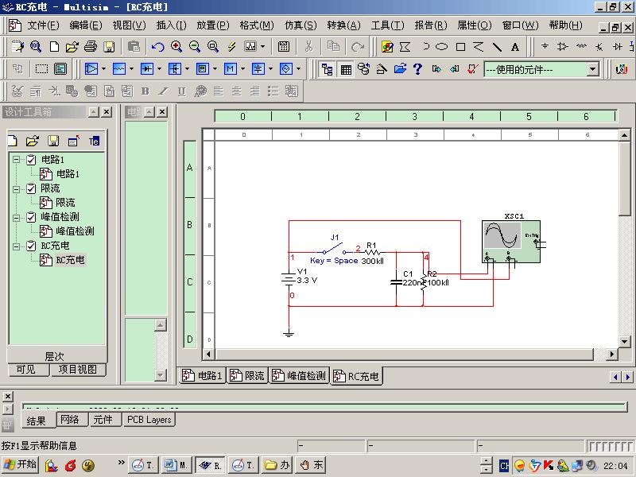This screenshot has width=636, height=477.
Task: Open the 使用的元件 in-use list dropdown
Action: click(592, 69)
